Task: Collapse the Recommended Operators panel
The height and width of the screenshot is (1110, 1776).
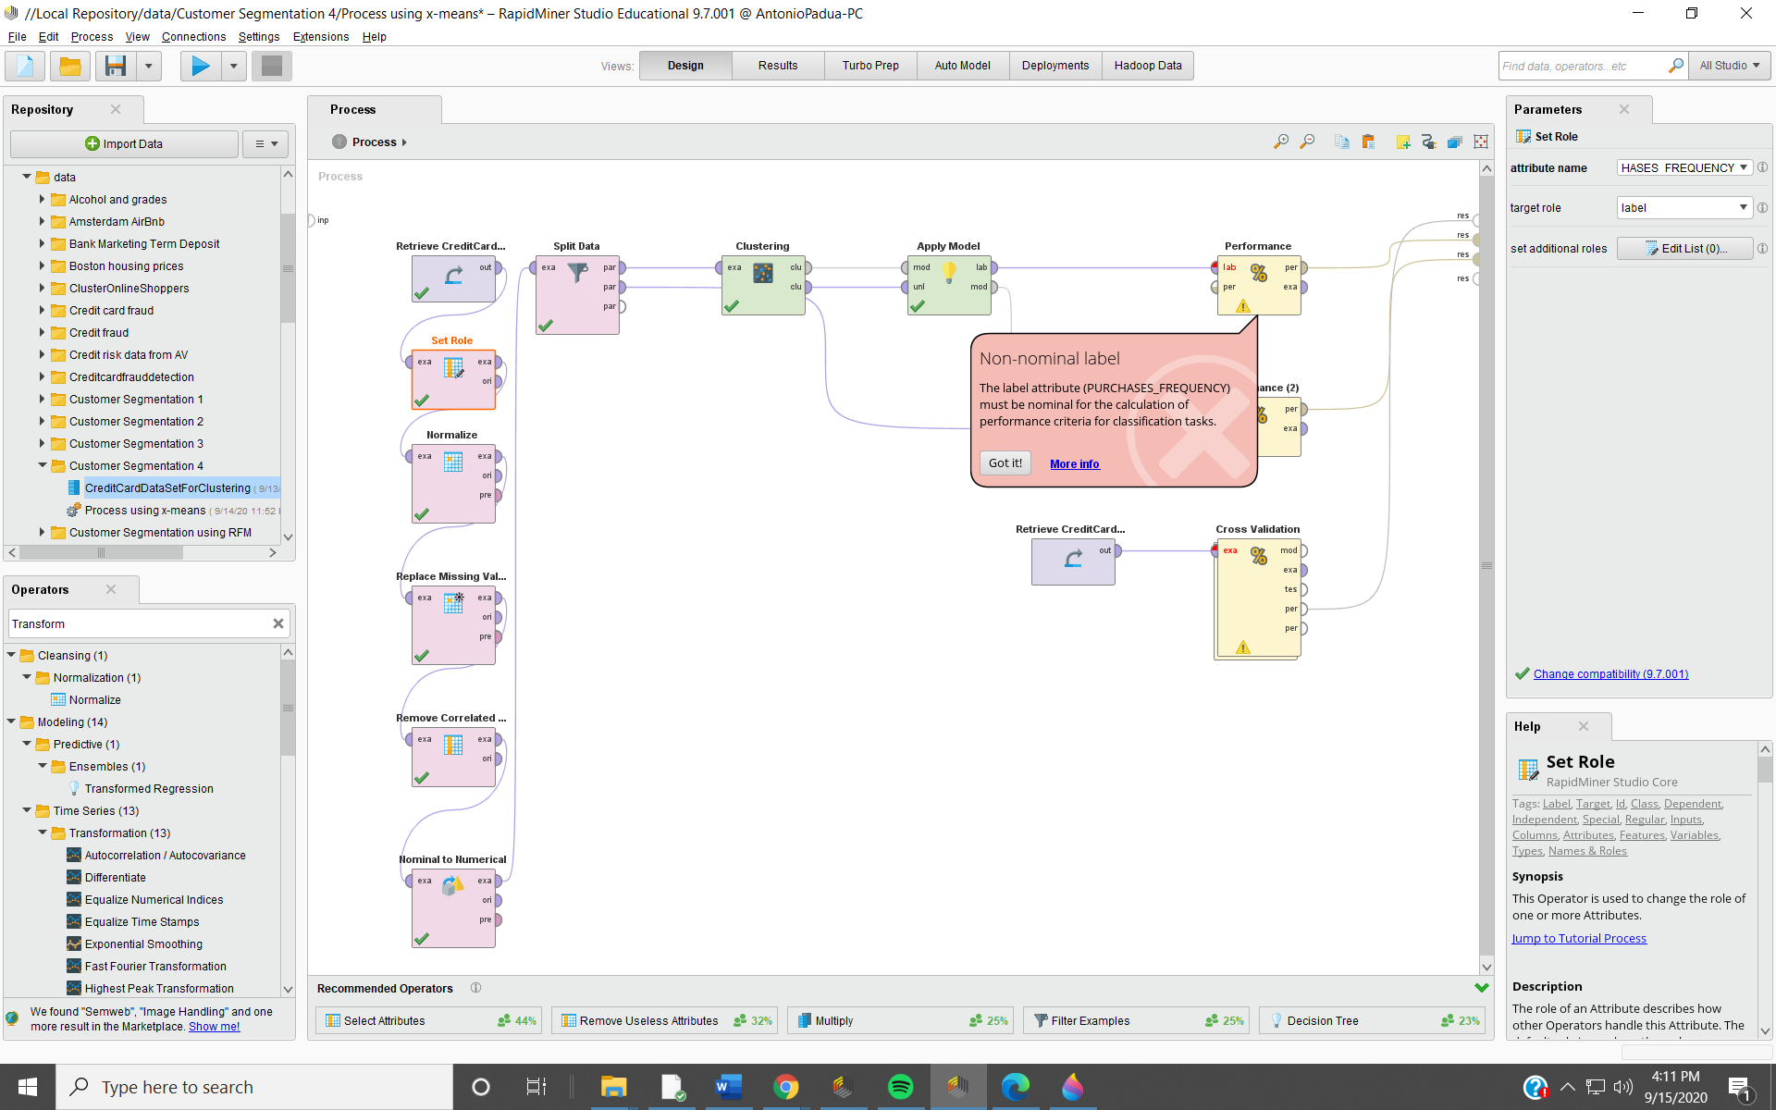Action: (1481, 988)
